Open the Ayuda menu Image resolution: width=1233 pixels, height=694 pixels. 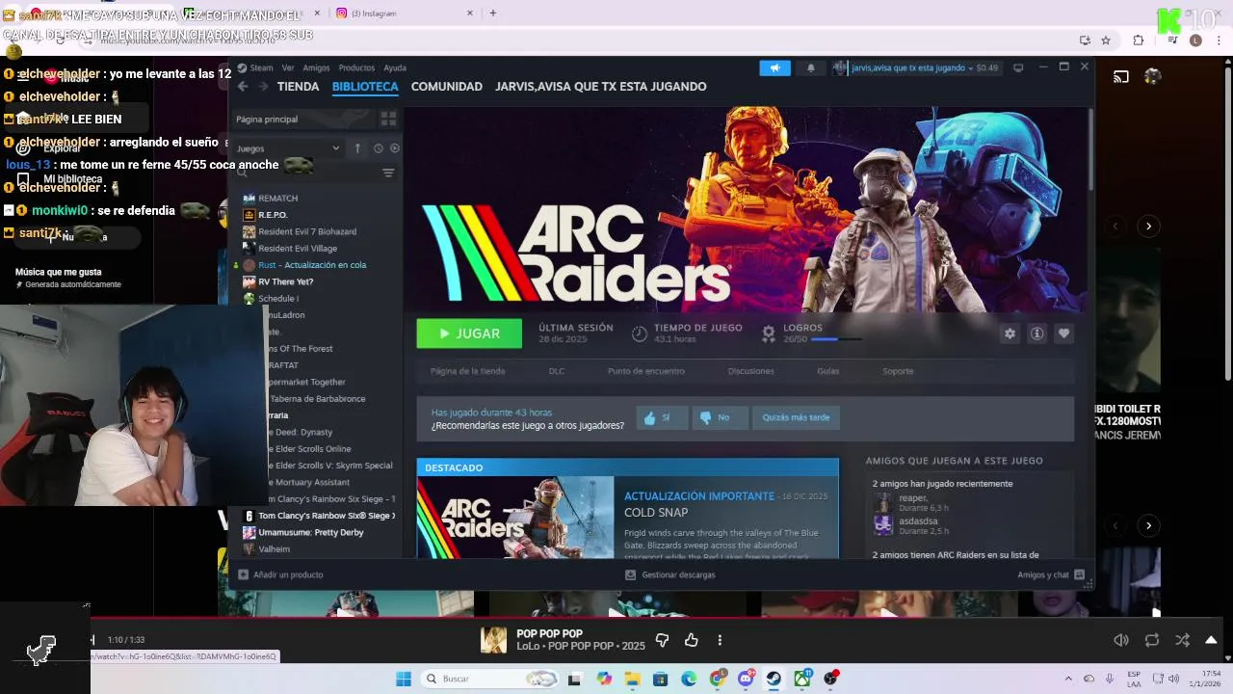(x=395, y=67)
